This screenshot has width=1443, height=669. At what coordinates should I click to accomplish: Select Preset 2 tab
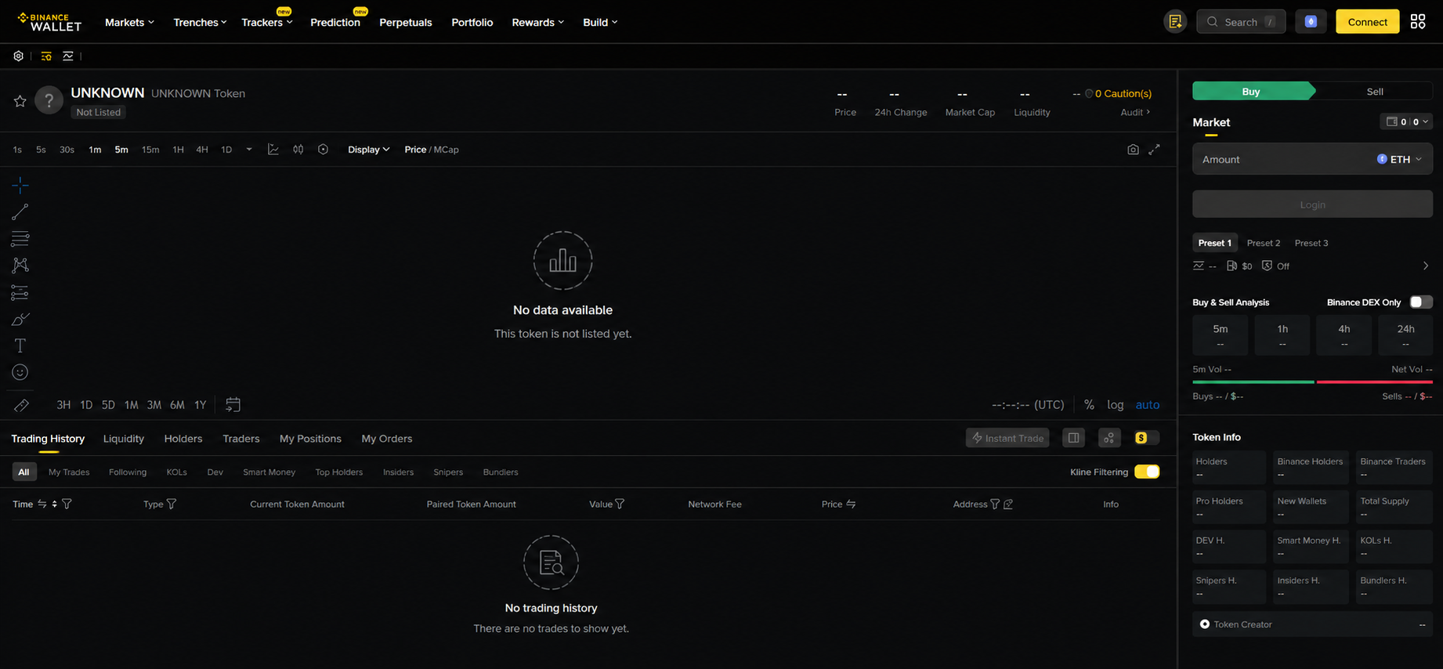(x=1264, y=243)
